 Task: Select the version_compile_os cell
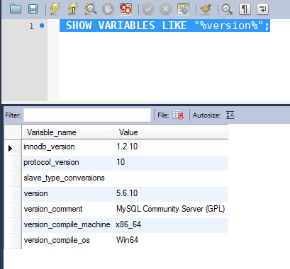(68, 241)
